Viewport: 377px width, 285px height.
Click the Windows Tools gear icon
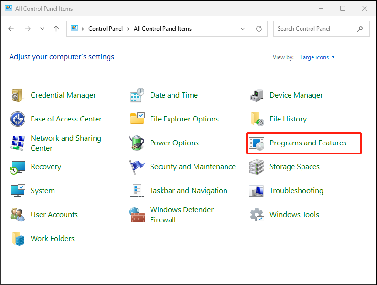coord(257,215)
